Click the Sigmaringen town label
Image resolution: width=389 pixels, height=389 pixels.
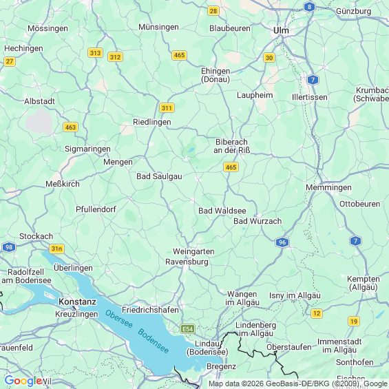87,149
